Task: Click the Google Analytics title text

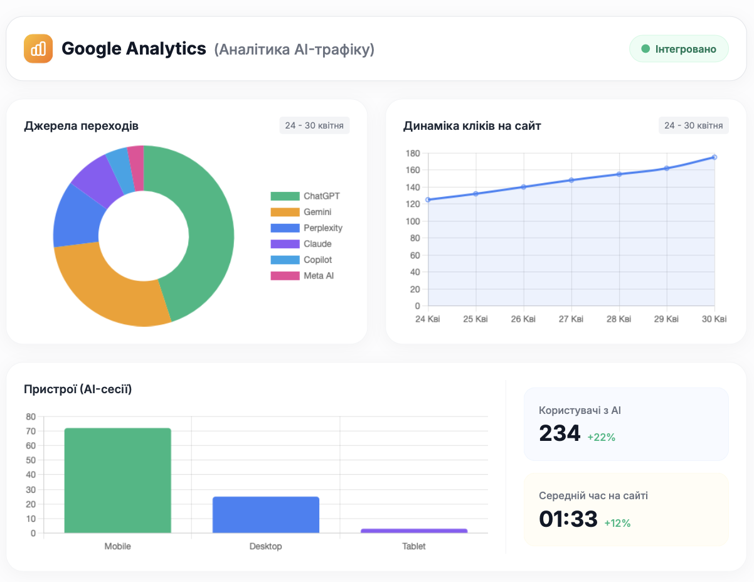Action: (134, 48)
